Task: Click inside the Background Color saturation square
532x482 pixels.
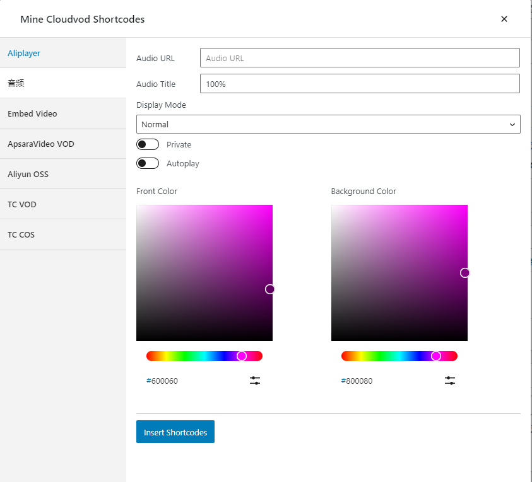Action: (x=399, y=272)
